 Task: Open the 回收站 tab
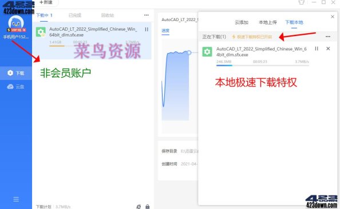tap(108, 15)
